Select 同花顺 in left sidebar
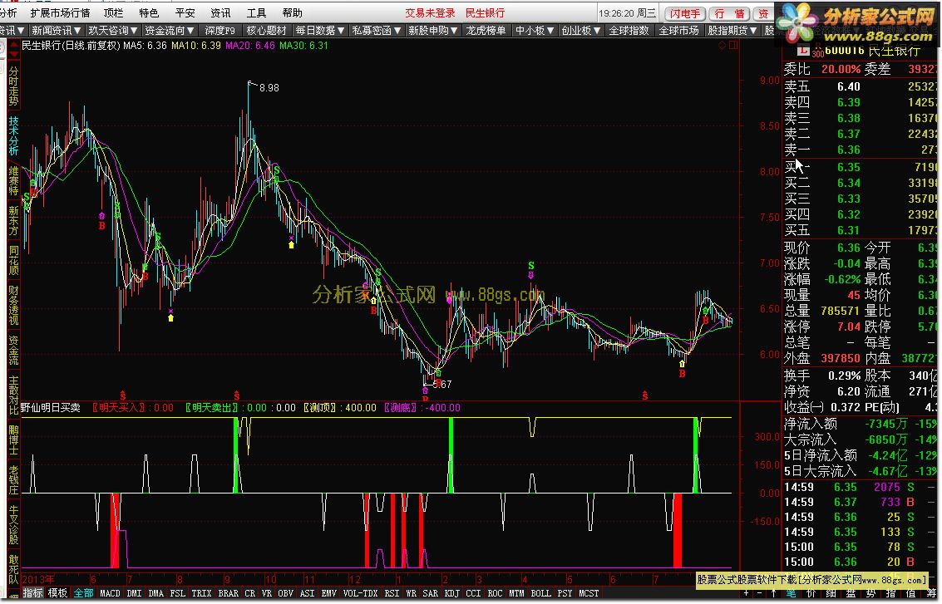This screenshot has height=604, width=942. pos(13,259)
